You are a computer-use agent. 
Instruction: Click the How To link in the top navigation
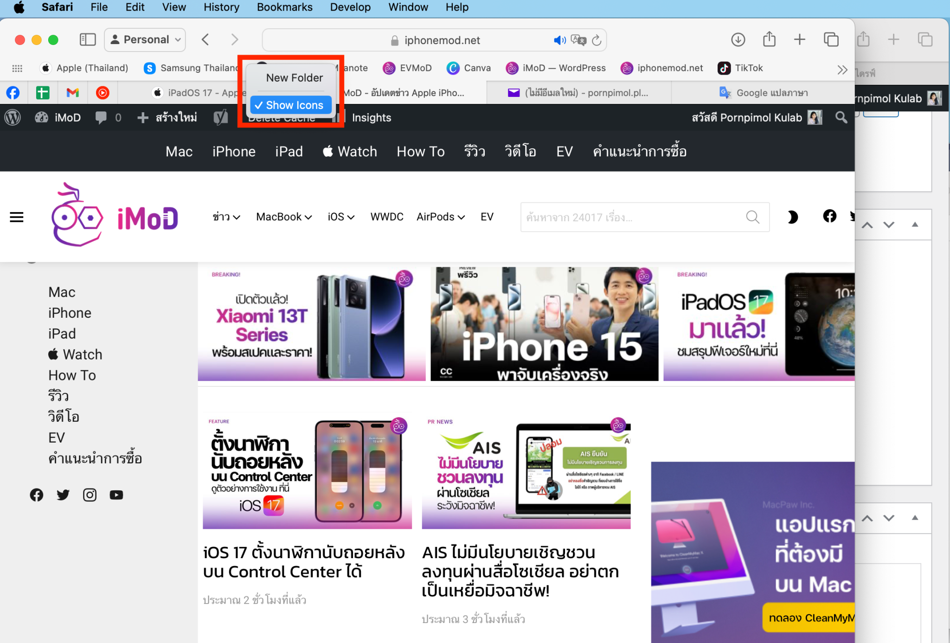[420, 151]
